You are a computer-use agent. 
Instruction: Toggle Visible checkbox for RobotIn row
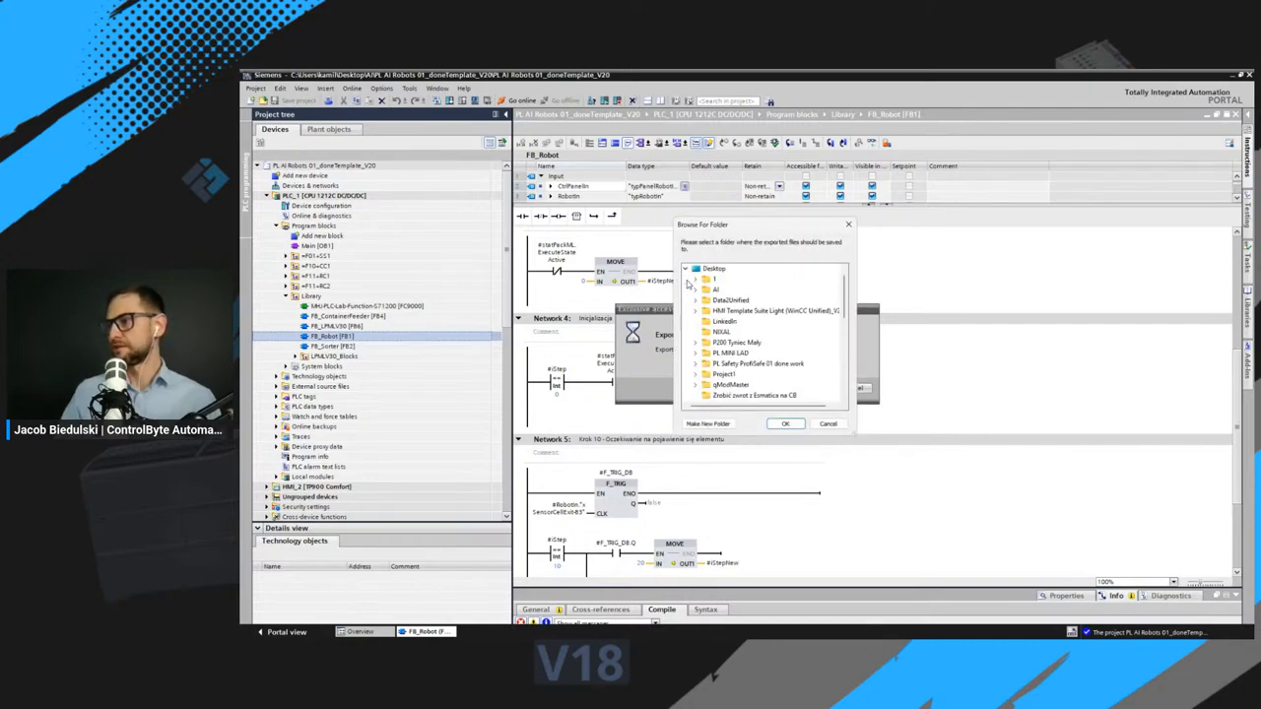point(872,196)
